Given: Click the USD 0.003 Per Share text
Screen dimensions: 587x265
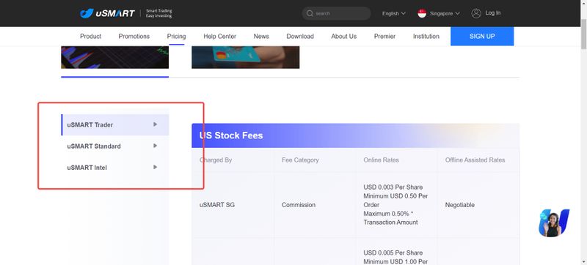Looking at the screenshot, I should pyautogui.click(x=393, y=187).
